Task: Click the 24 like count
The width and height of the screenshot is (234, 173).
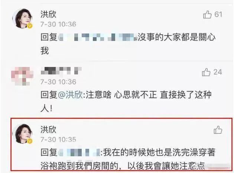Action: click(x=218, y=72)
